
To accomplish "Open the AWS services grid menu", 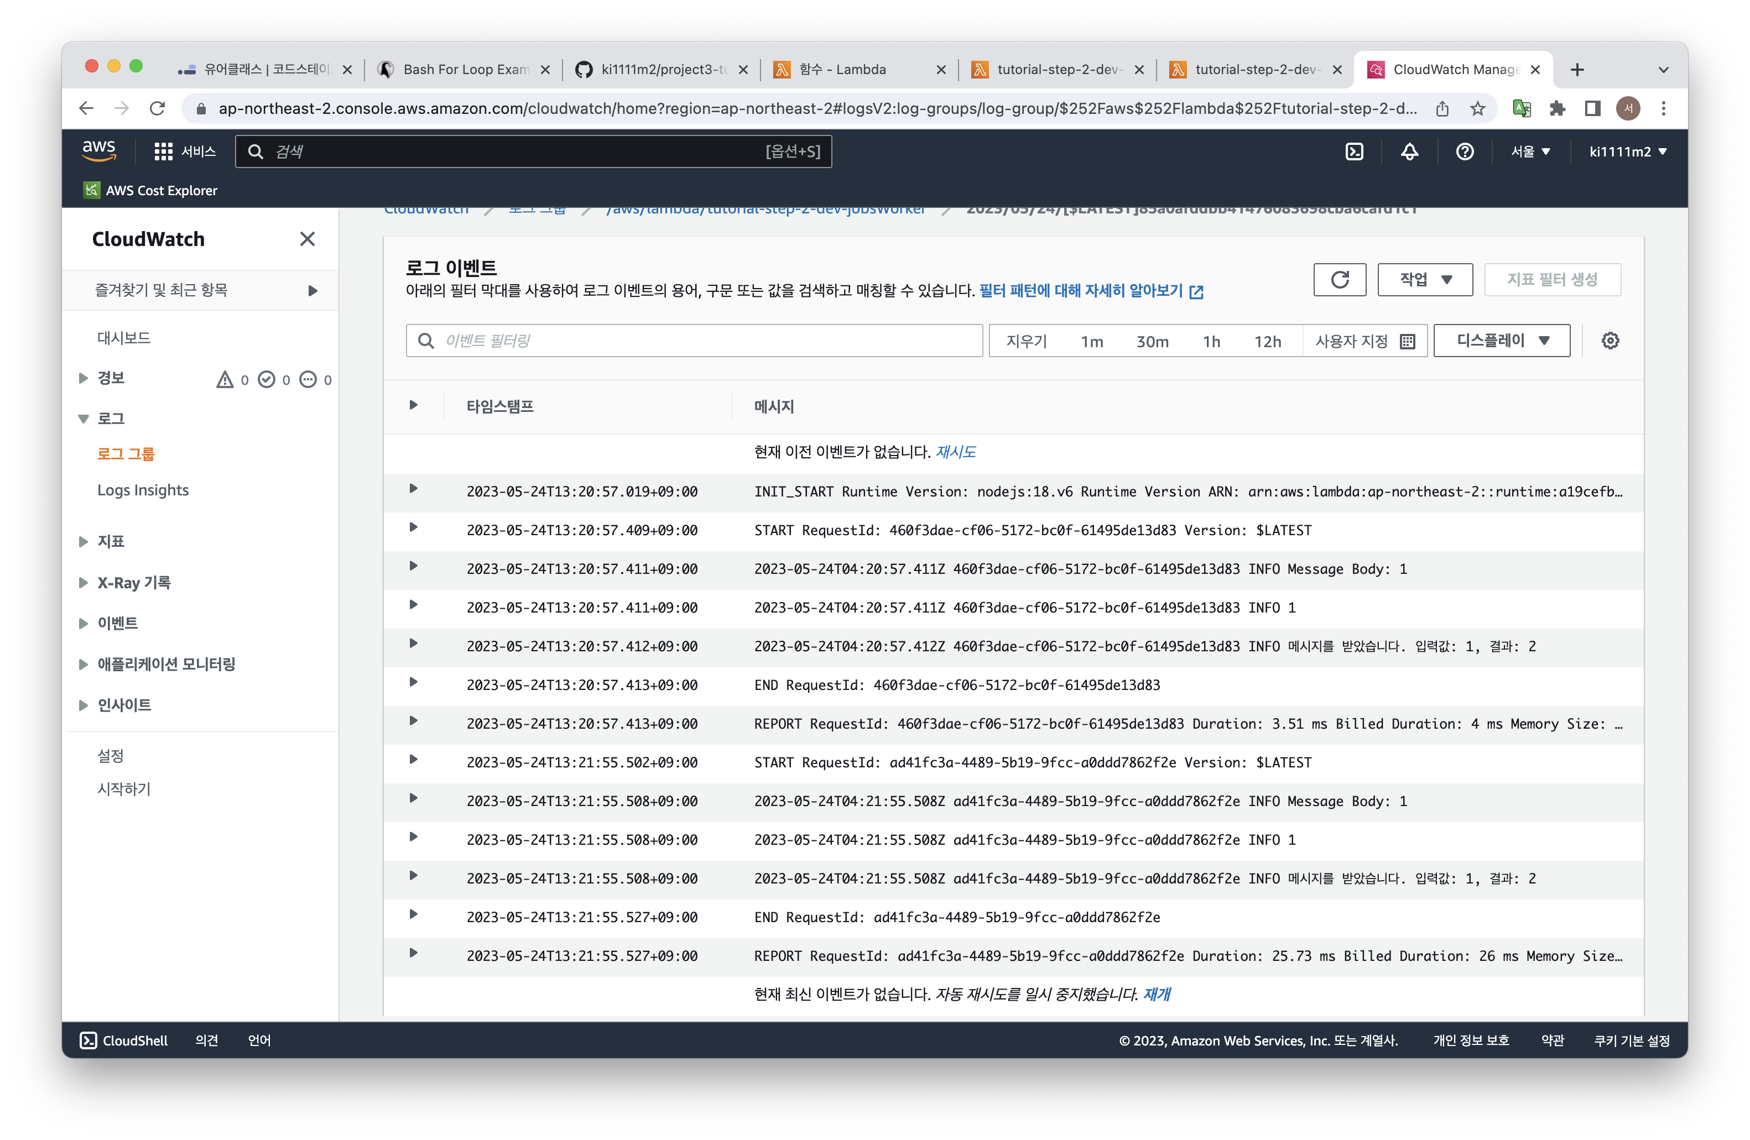I will pos(163,151).
